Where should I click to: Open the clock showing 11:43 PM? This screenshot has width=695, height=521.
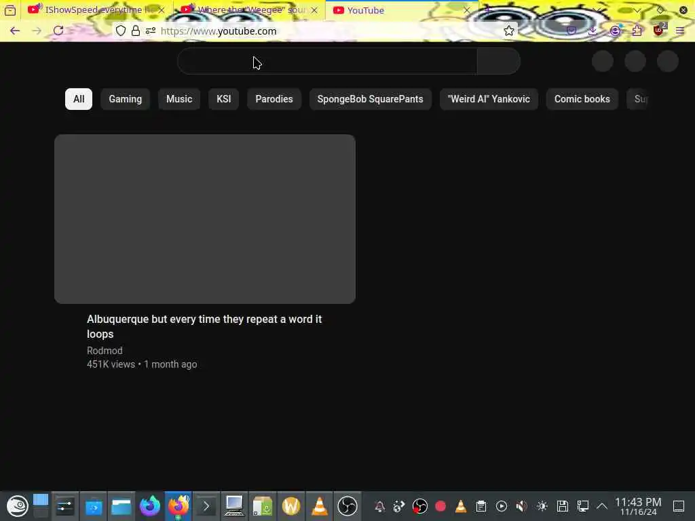pyautogui.click(x=638, y=506)
